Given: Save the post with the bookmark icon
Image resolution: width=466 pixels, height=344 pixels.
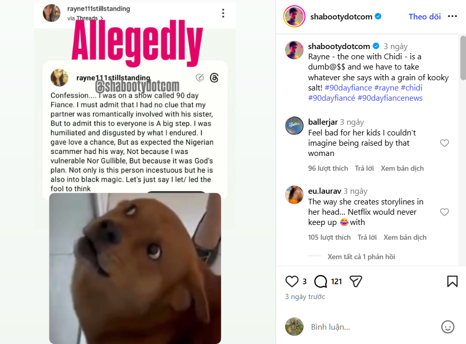Looking at the screenshot, I should (452, 281).
